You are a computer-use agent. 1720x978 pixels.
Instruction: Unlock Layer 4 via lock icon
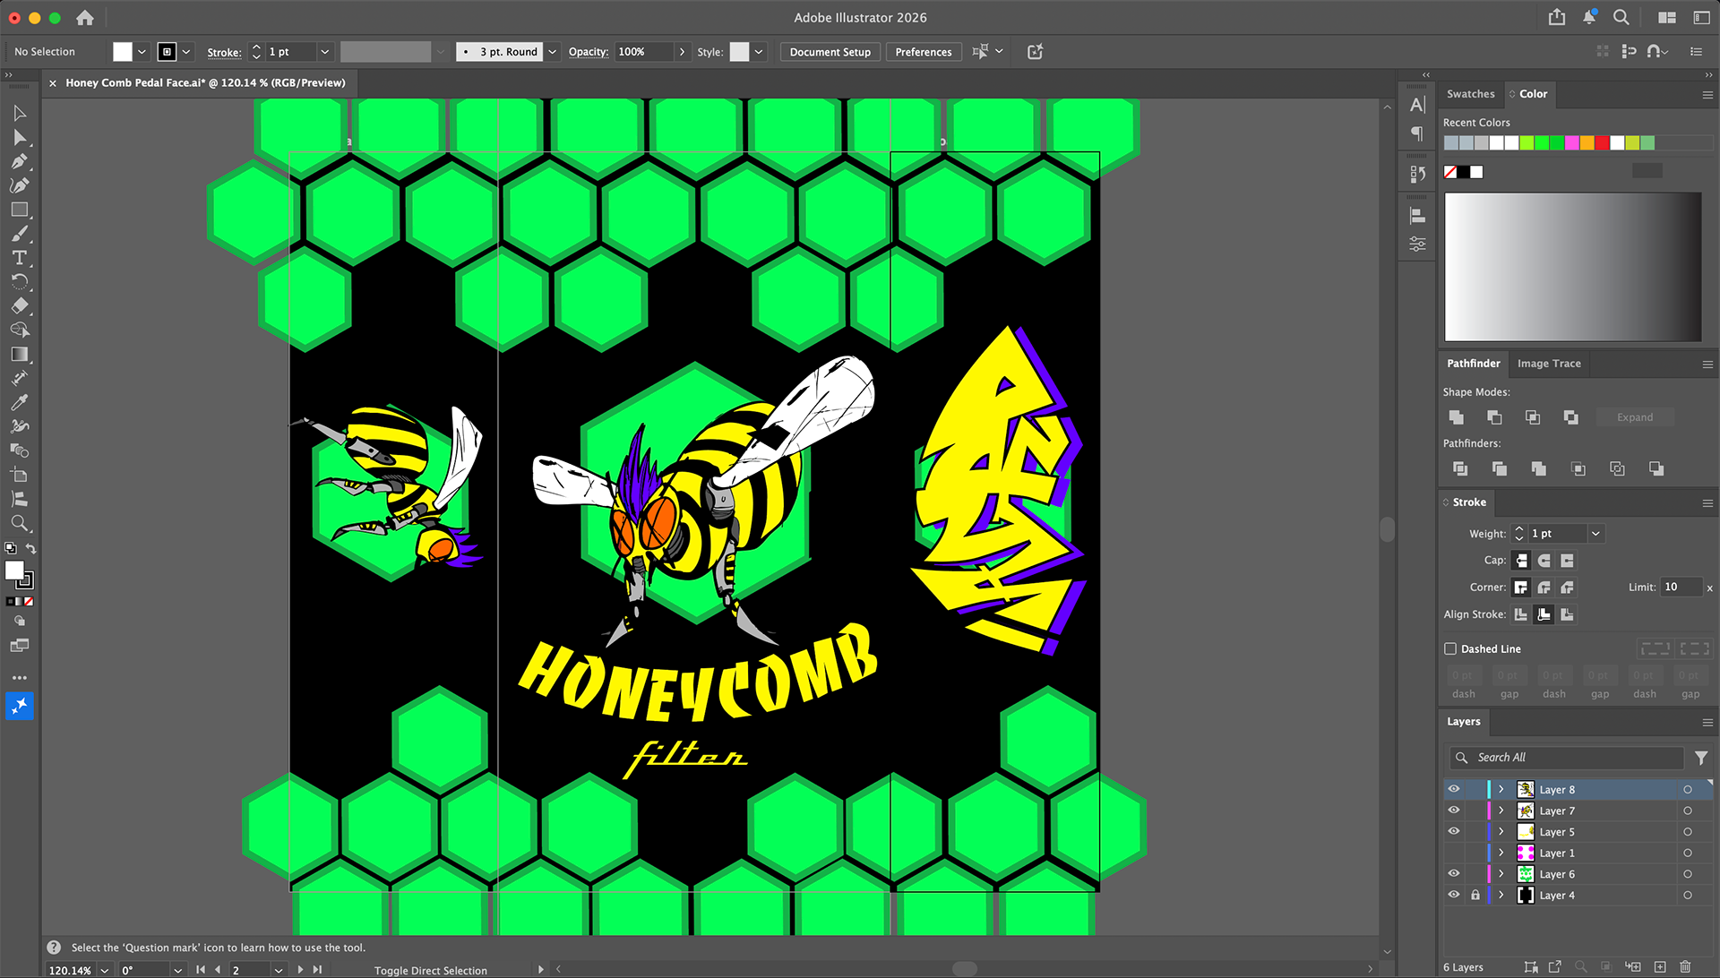pos(1475,896)
